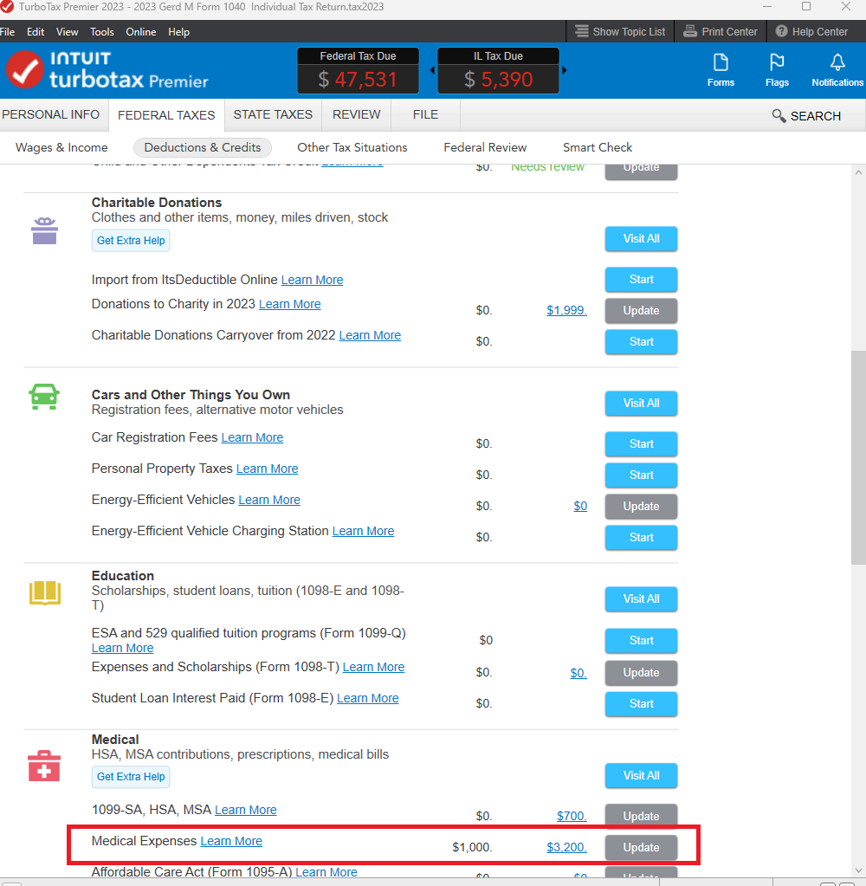Click the Medical first-aid kit icon
Viewport: 866px width, 886px height.
tap(44, 766)
